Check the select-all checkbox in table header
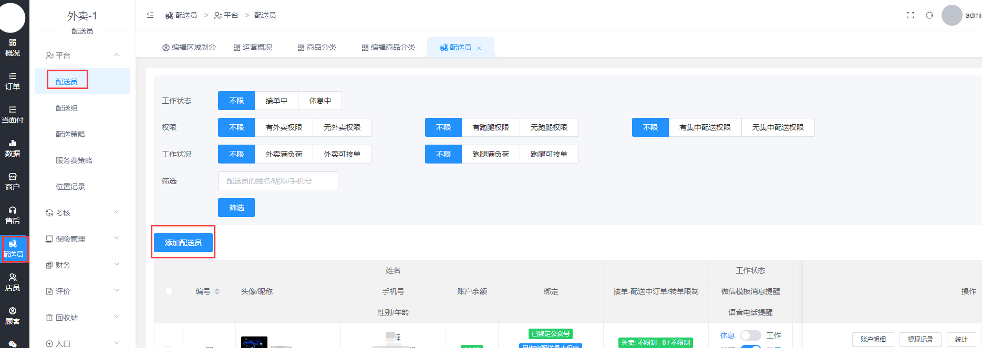The image size is (982, 348). (x=169, y=291)
